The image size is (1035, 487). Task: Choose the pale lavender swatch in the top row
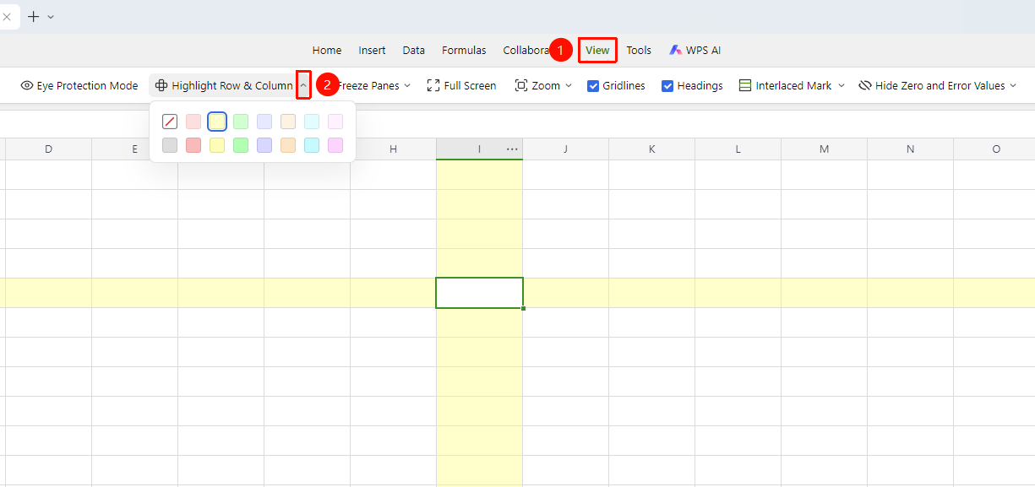[264, 122]
